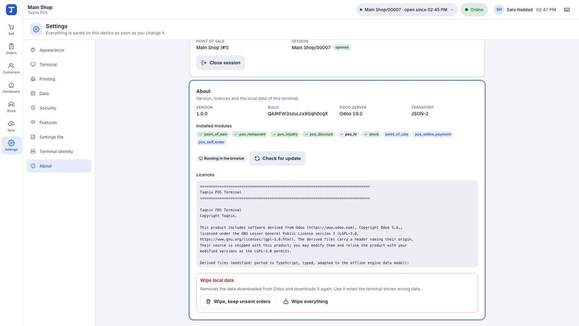Open Features settings section
The image size is (579, 326).
tap(59, 123)
